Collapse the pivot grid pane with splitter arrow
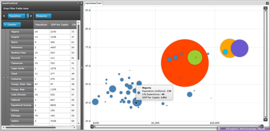 coord(82,68)
